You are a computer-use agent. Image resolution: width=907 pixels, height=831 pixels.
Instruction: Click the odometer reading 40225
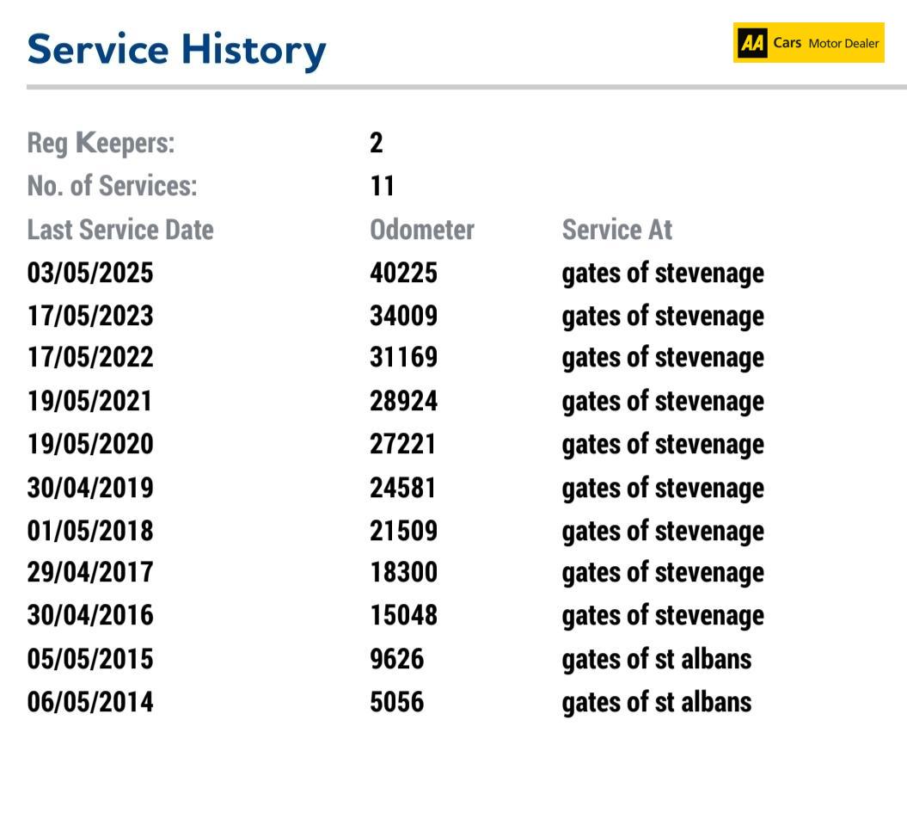[403, 273]
